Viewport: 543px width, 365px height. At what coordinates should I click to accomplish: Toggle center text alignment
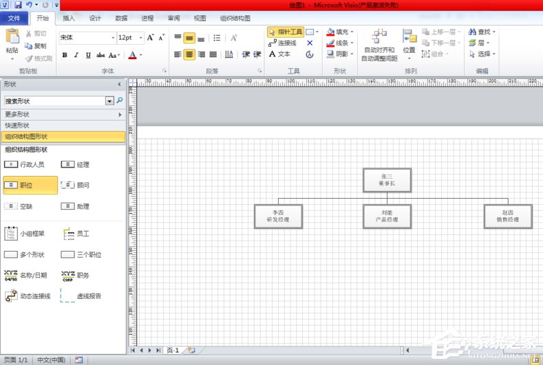[x=189, y=54]
